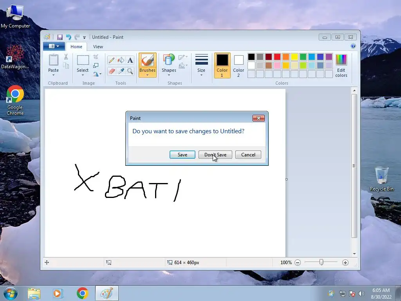Image resolution: width=401 pixels, height=301 pixels.
Task: Click the Select rectangle icon
Action: click(x=83, y=60)
